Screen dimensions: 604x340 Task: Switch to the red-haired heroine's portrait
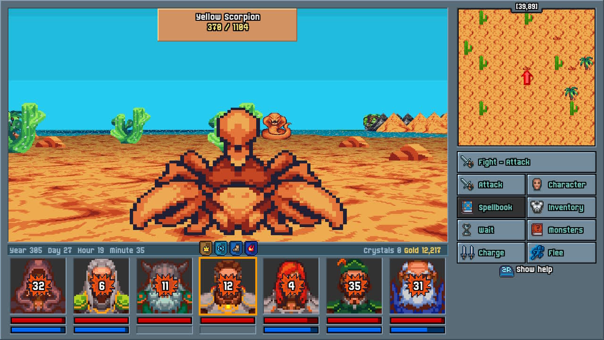click(x=291, y=286)
